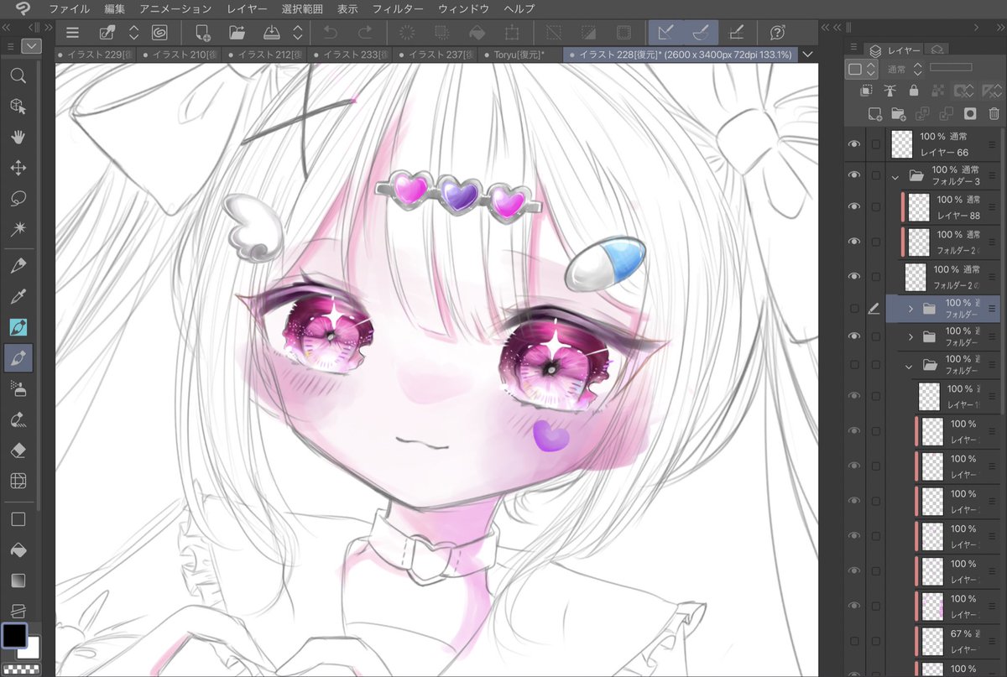Select the transparent color swatch
1007x677 pixels.
click(x=21, y=669)
